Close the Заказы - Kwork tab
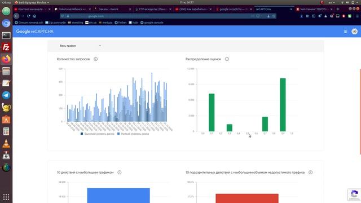The width and height of the screenshot is (361, 203). pos(130,9)
